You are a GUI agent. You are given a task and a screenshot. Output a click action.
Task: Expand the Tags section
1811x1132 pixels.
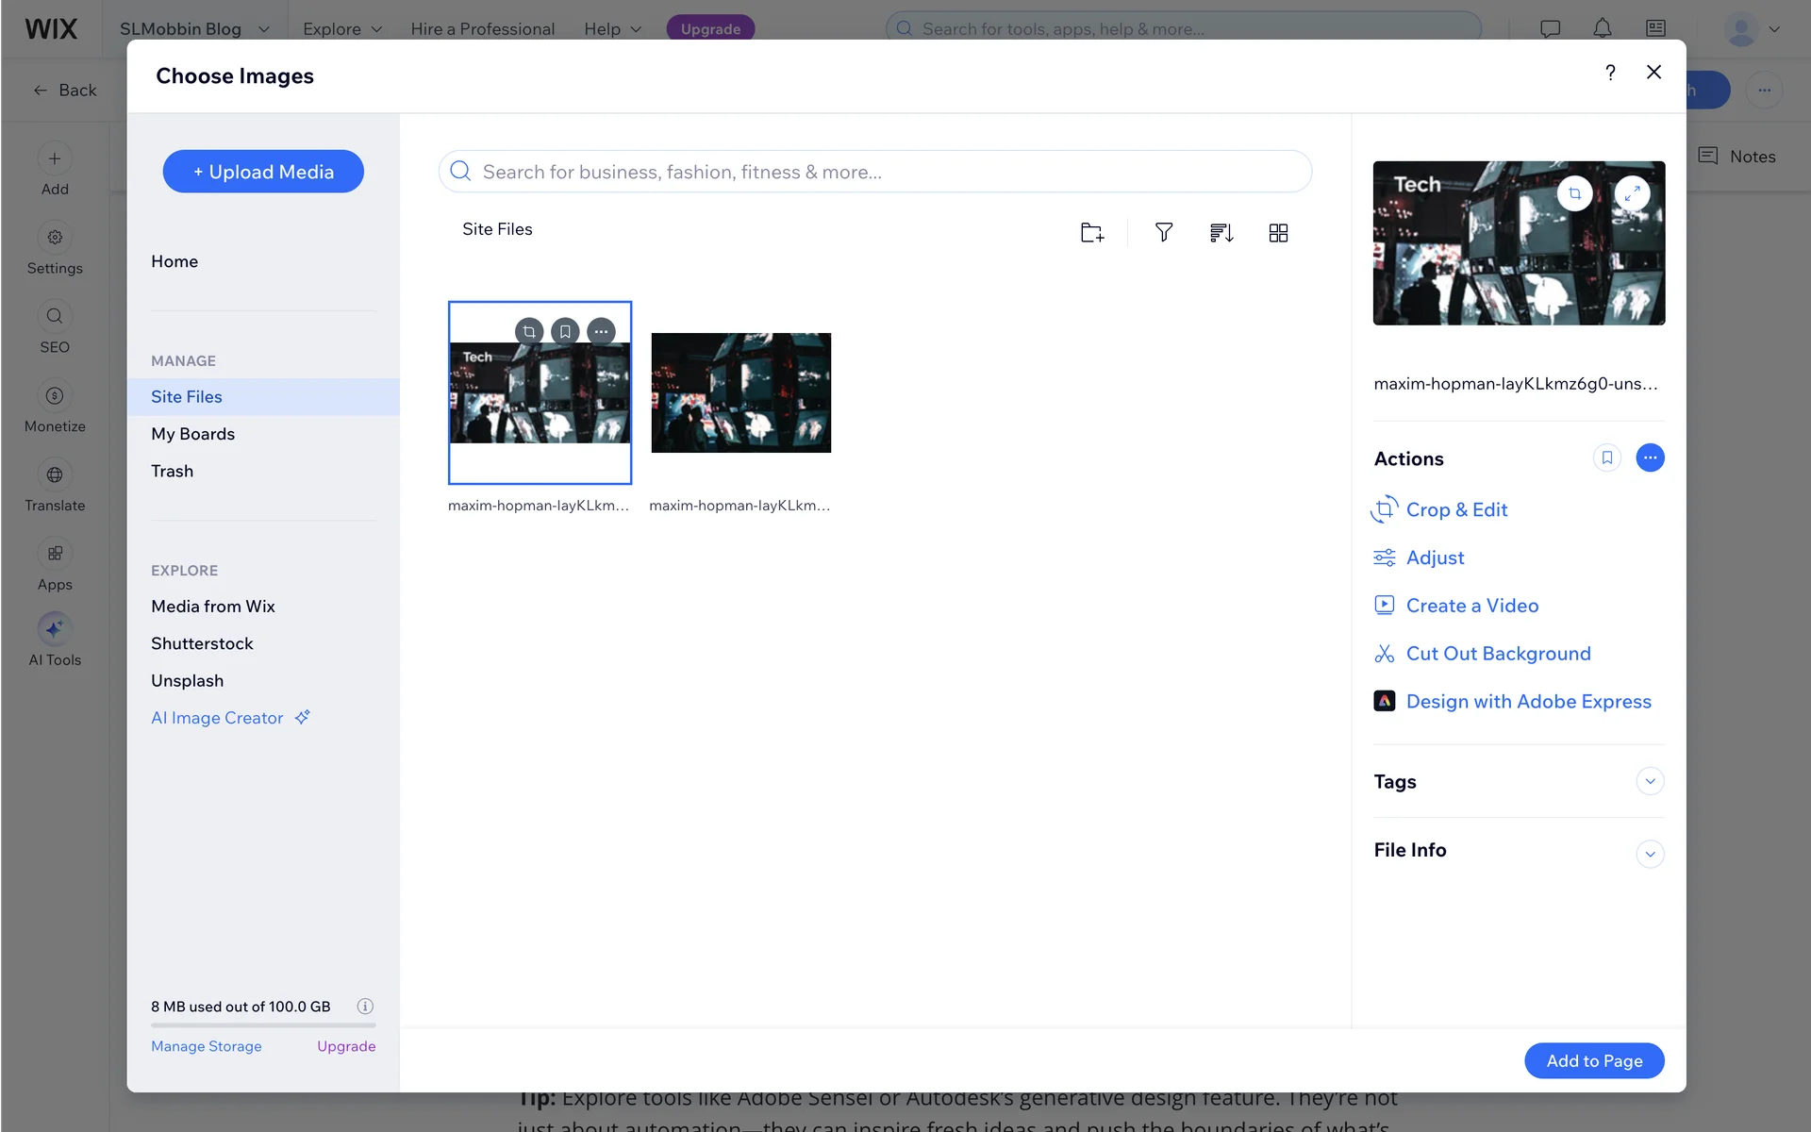[1650, 781]
